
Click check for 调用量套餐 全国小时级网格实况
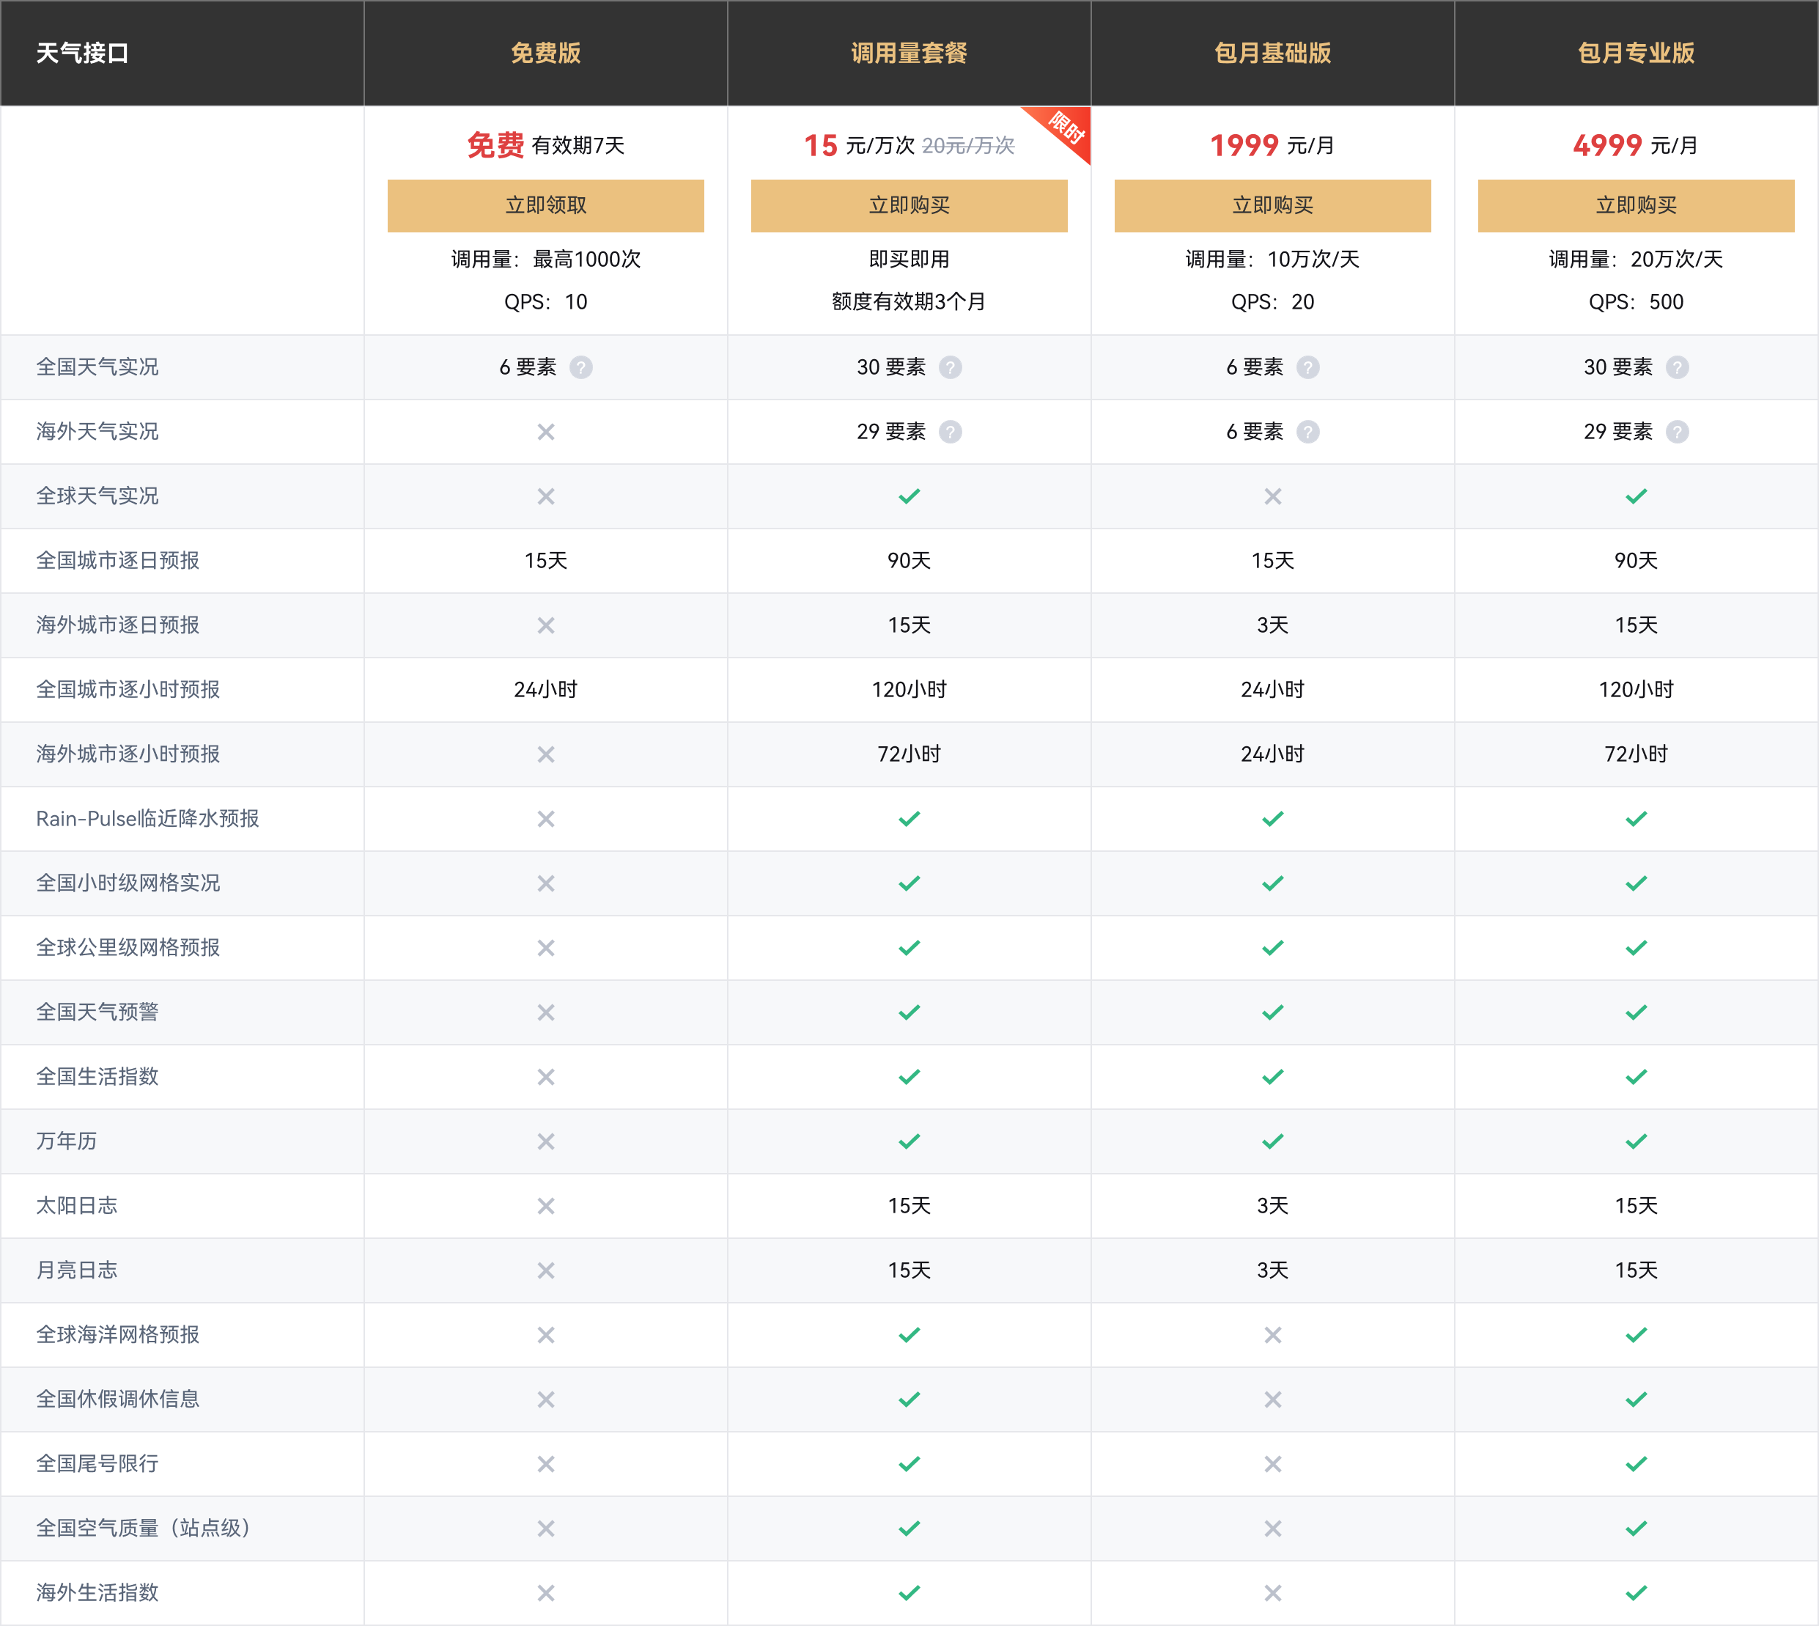(909, 883)
